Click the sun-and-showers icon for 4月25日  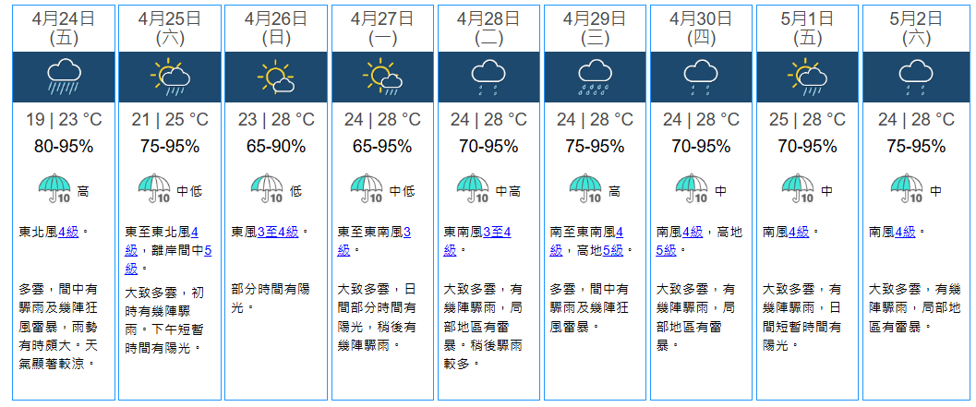pos(169,77)
